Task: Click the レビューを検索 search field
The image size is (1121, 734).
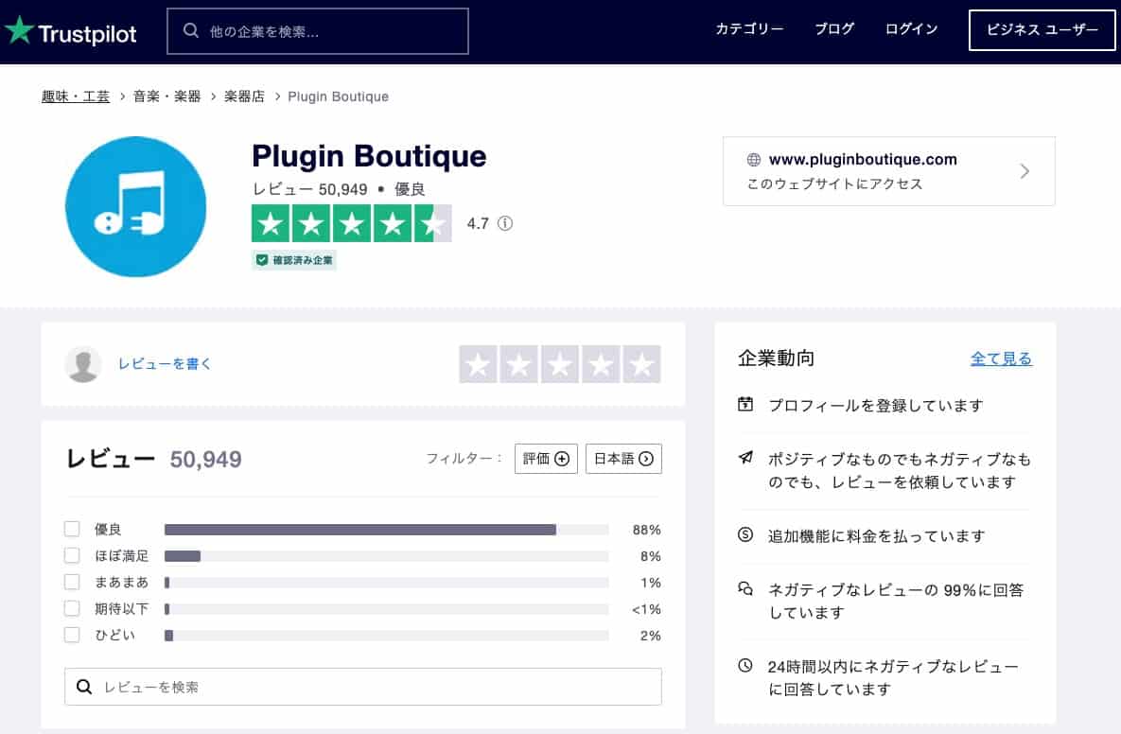Action: (363, 687)
